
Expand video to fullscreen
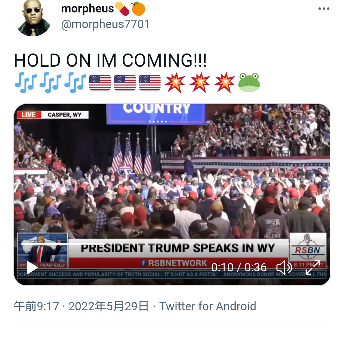[x=313, y=267]
